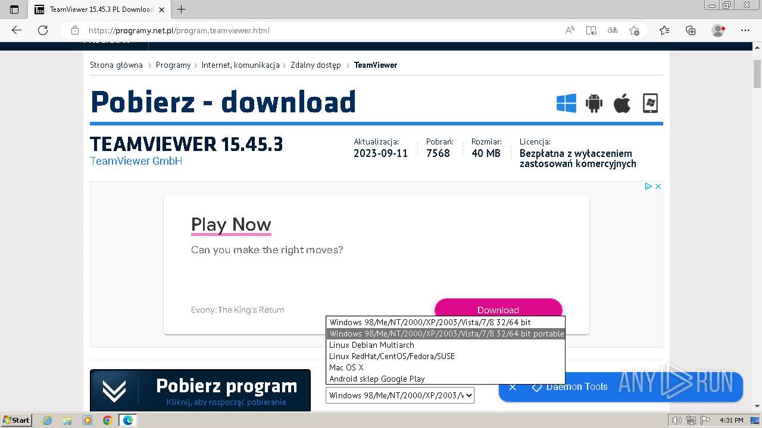Screen dimensions: 762x428
Task: Select Windows Phone platform icon
Action: point(650,103)
